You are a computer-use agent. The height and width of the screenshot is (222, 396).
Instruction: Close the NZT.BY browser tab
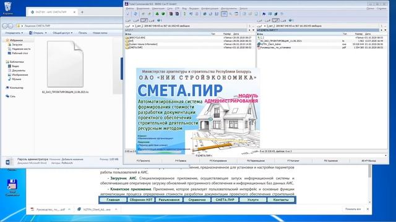[x=74, y=12]
